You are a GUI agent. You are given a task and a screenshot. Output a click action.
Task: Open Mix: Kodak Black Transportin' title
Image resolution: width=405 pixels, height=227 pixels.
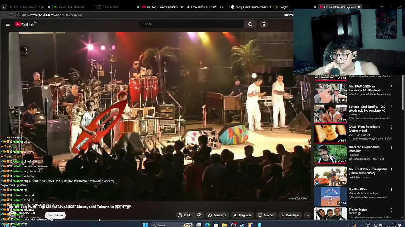click(368, 171)
